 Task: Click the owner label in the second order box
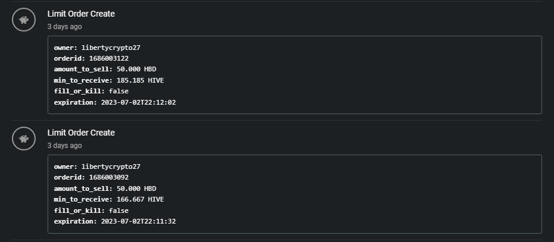(65, 166)
